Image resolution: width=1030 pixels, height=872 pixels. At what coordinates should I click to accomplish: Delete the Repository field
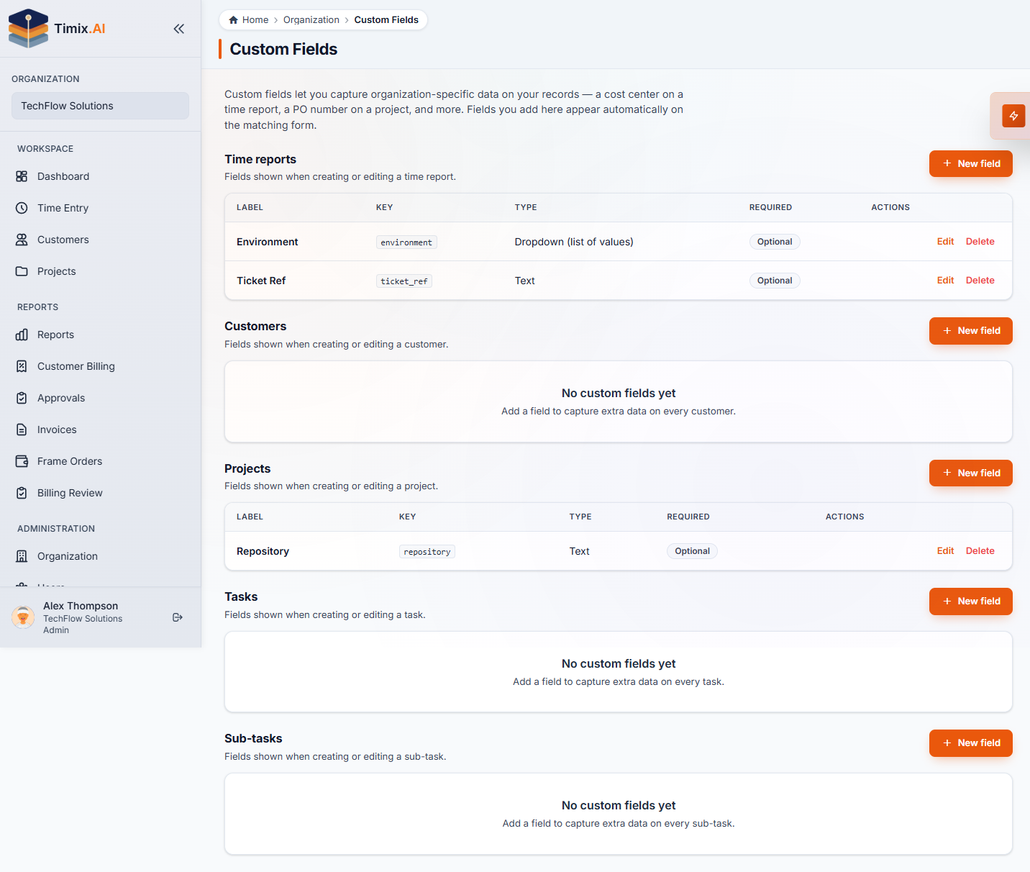point(980,551)
